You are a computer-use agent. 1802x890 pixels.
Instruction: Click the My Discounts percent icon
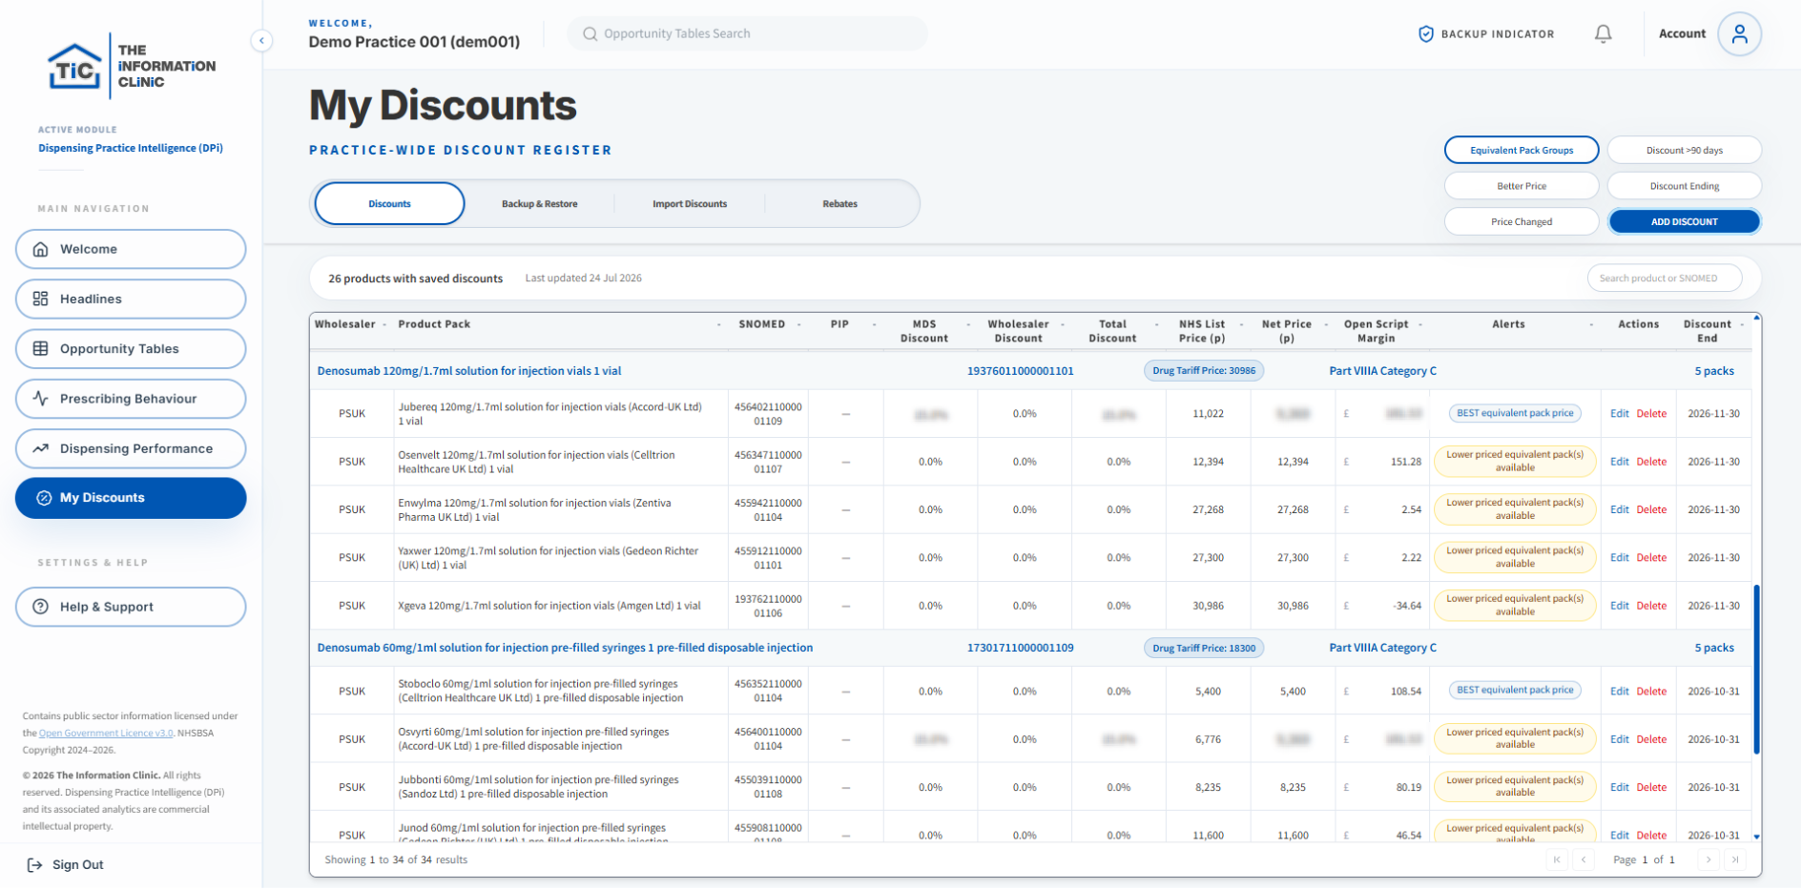[x=44, y=498]
